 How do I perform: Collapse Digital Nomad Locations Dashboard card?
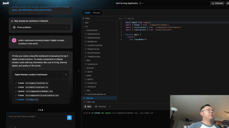(66, 75)
